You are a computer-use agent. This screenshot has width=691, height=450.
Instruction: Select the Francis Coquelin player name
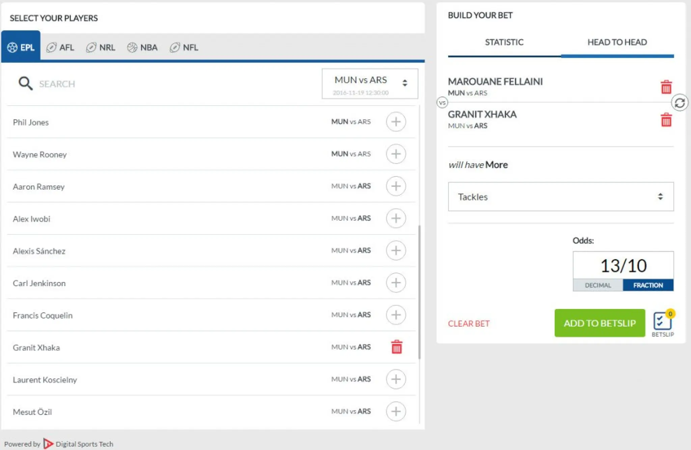[x=43, y=315]
